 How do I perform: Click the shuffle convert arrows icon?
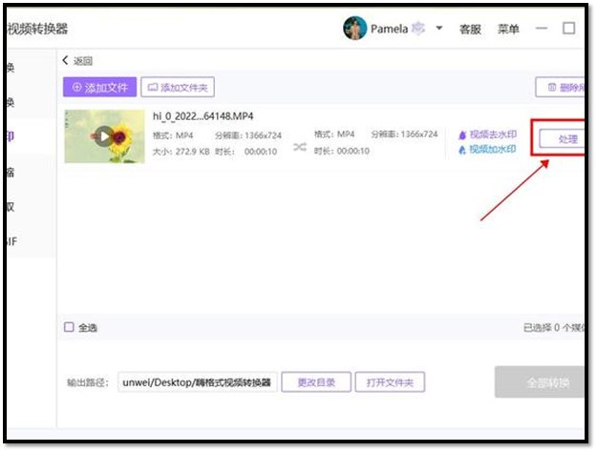(x=300, y=147)
